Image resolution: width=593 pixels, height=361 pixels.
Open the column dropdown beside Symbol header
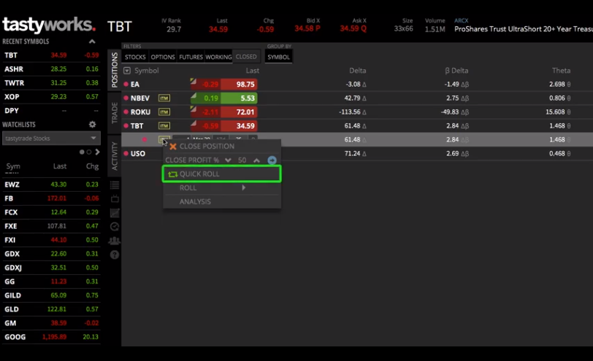click(127, 71)
